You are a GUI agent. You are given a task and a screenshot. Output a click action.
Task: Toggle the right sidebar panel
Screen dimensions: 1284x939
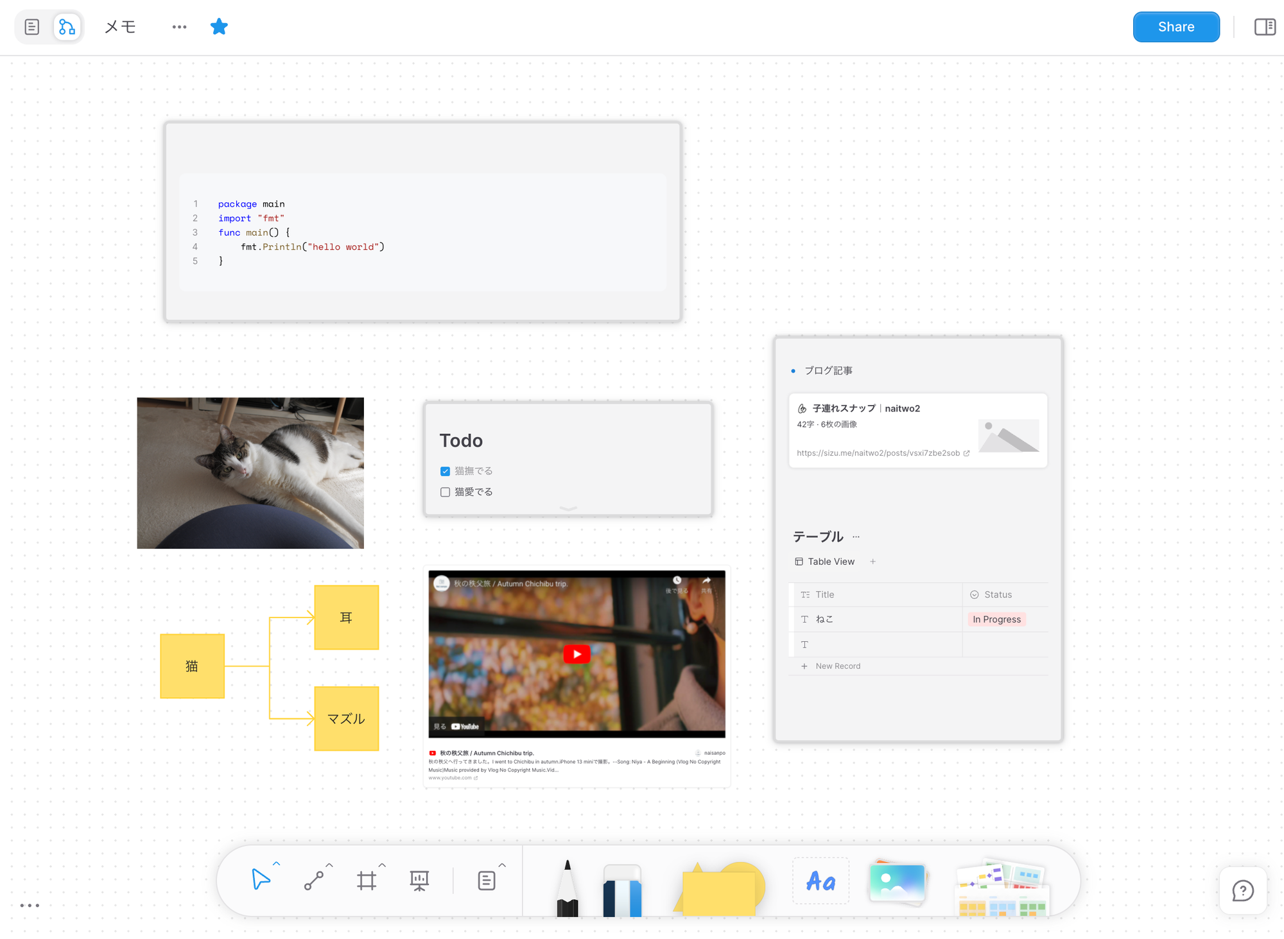pyautogui.click(x=1264, y=27)
